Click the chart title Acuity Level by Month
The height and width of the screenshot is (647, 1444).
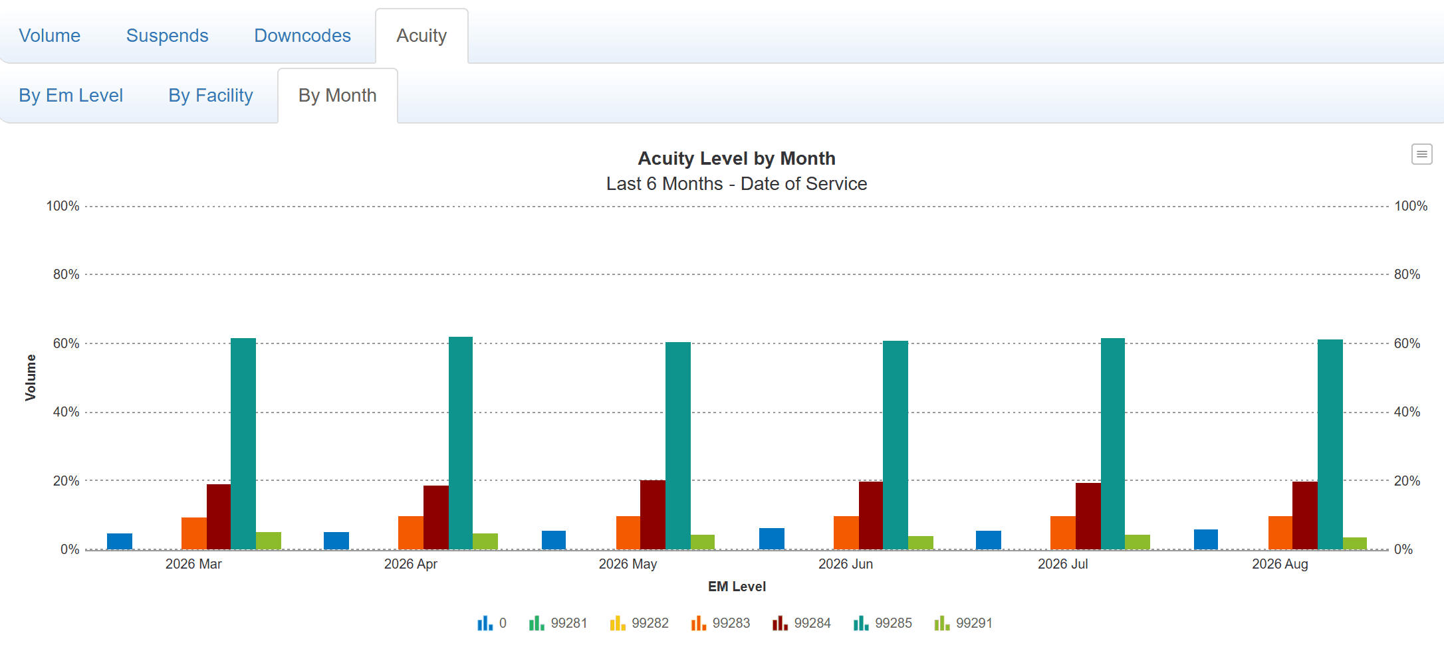coord(737,158)
